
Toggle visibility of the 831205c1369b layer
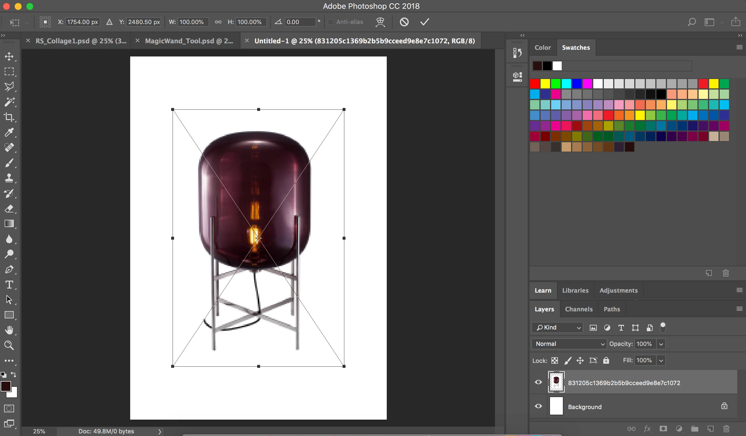[539, 382]
